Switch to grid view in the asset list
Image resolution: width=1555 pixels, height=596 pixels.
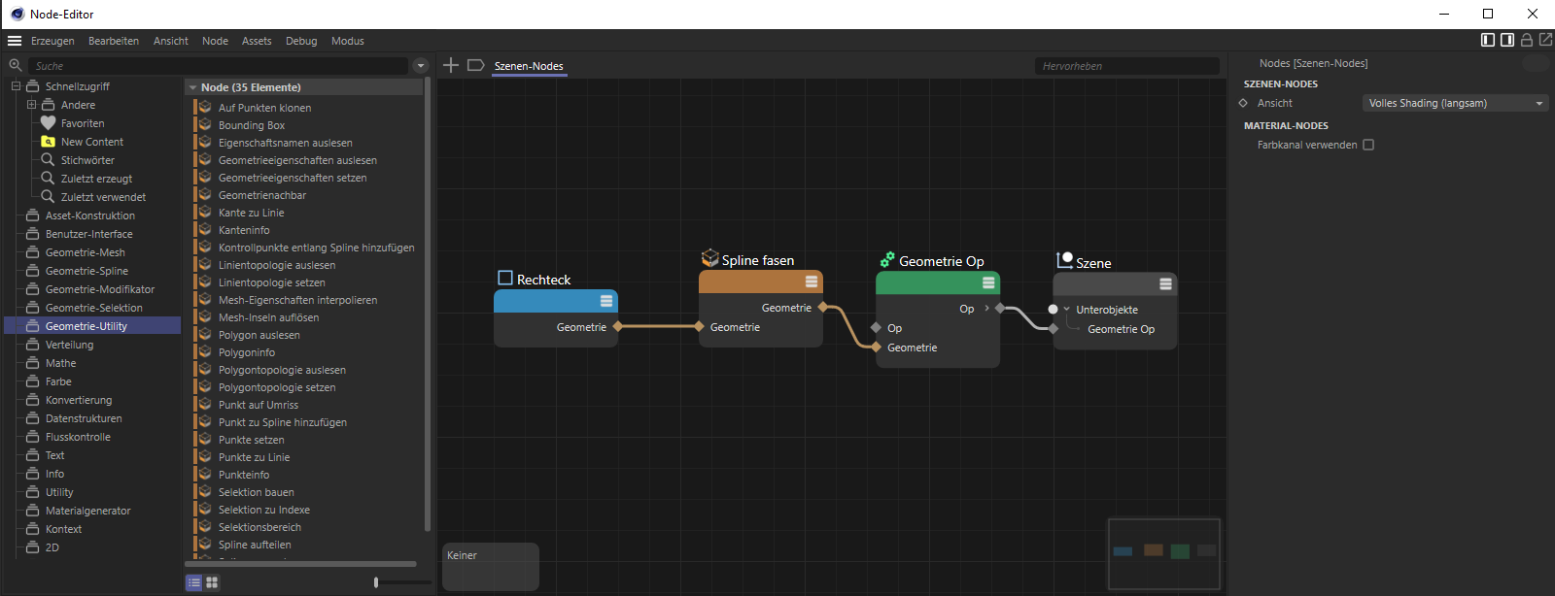click(x=212, y=582)
